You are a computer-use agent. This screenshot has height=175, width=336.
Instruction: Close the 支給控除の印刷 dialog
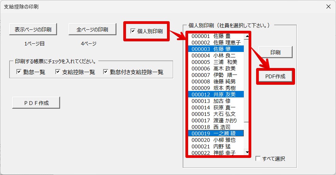328,6
